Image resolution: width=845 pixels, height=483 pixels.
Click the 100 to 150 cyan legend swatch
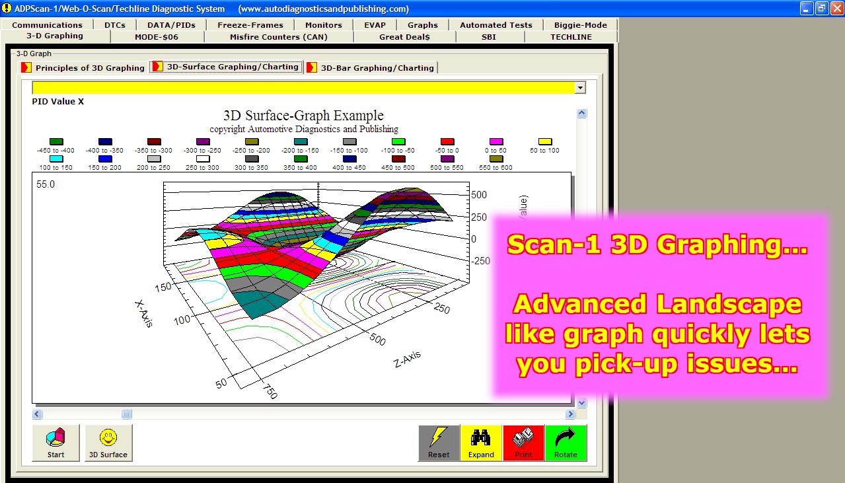pos(56,159)
